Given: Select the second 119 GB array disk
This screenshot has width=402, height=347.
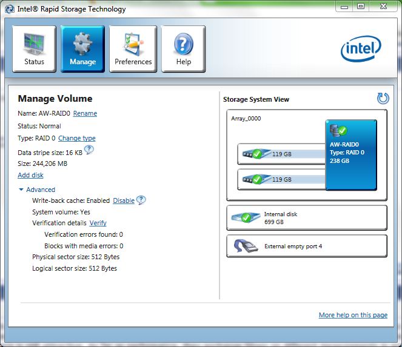Looking at the screenshot, I should pyautogui.click(x=281, y=179).
